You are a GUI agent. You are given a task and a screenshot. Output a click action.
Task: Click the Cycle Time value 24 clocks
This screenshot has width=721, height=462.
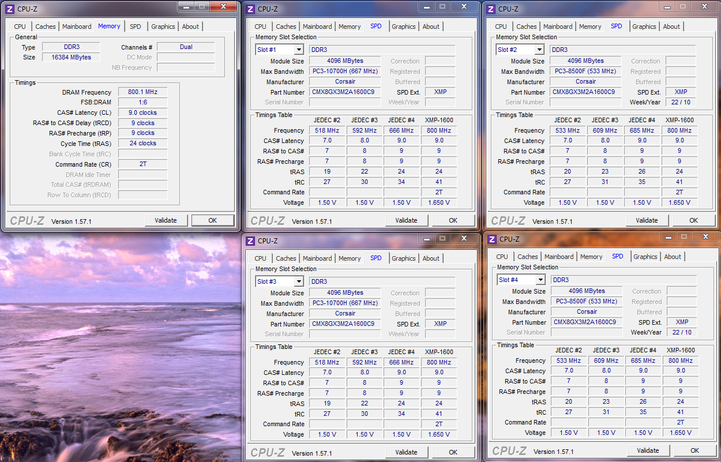(142, 143)
